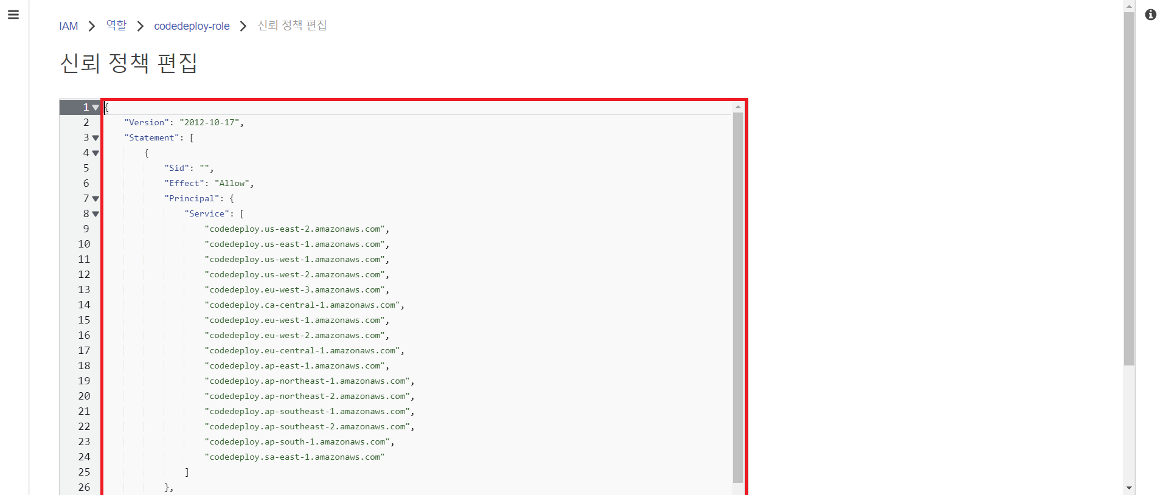Go to IAM breadcrumb link

[69, 26]
